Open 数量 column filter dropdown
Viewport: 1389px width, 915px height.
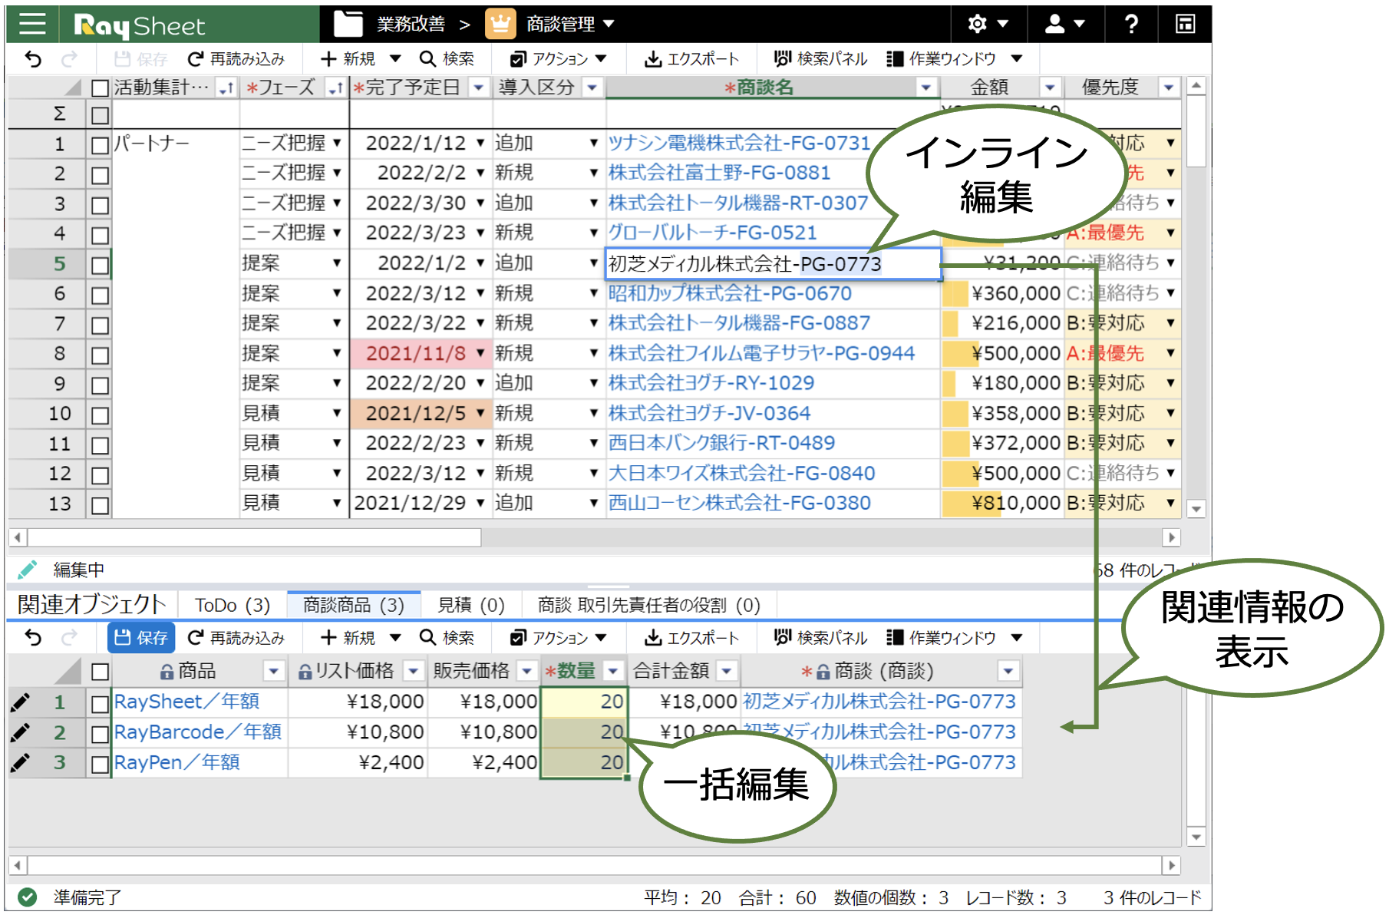(612, 672)
